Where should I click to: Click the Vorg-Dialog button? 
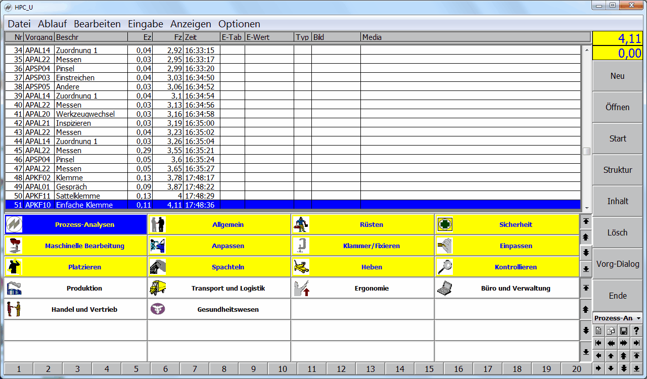(618, 264)
